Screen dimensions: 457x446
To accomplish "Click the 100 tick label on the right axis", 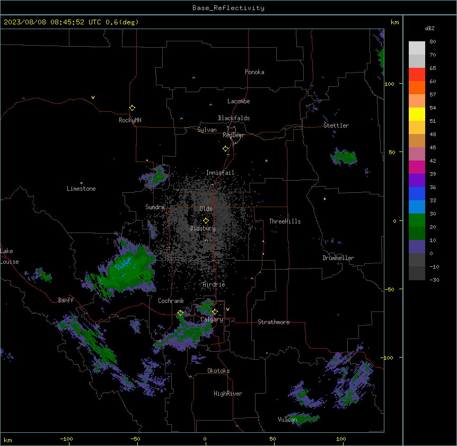I will click(389, 84).
